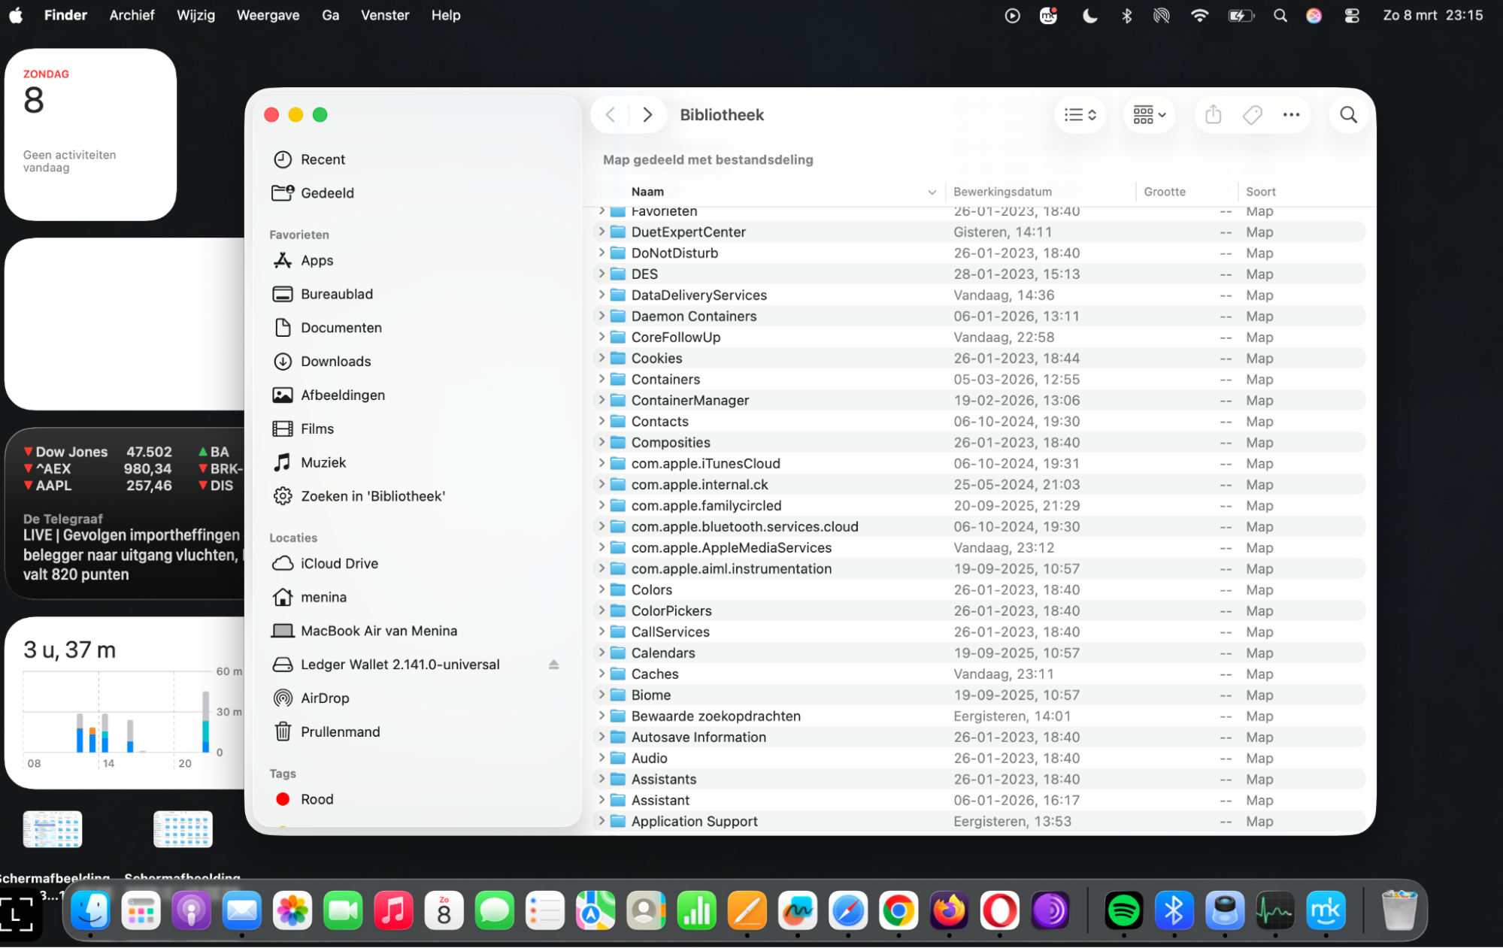Expand the Application Support folder
Image resolution: width=1503 pixels, height=948 pixels.
click(x=602, y=821)
